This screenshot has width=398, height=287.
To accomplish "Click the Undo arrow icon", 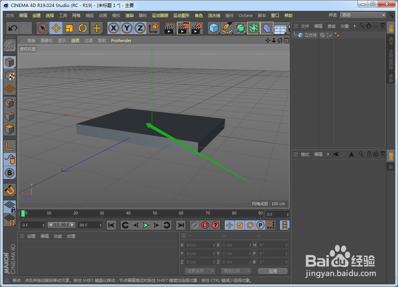I will tap(13, 28).
